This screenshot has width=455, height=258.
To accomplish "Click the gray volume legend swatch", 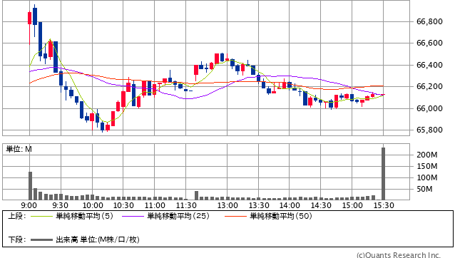I will (x=41, y=239).
